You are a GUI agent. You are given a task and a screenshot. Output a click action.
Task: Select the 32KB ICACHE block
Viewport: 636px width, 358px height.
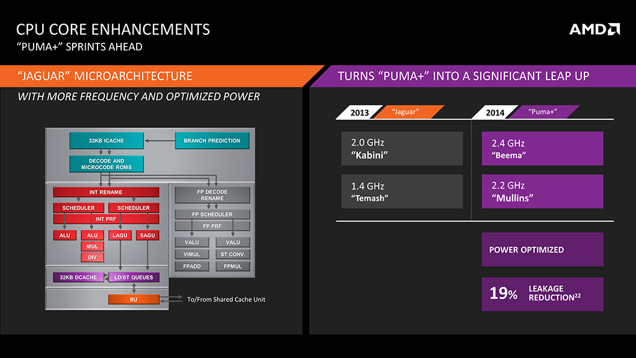coord(106,140)
